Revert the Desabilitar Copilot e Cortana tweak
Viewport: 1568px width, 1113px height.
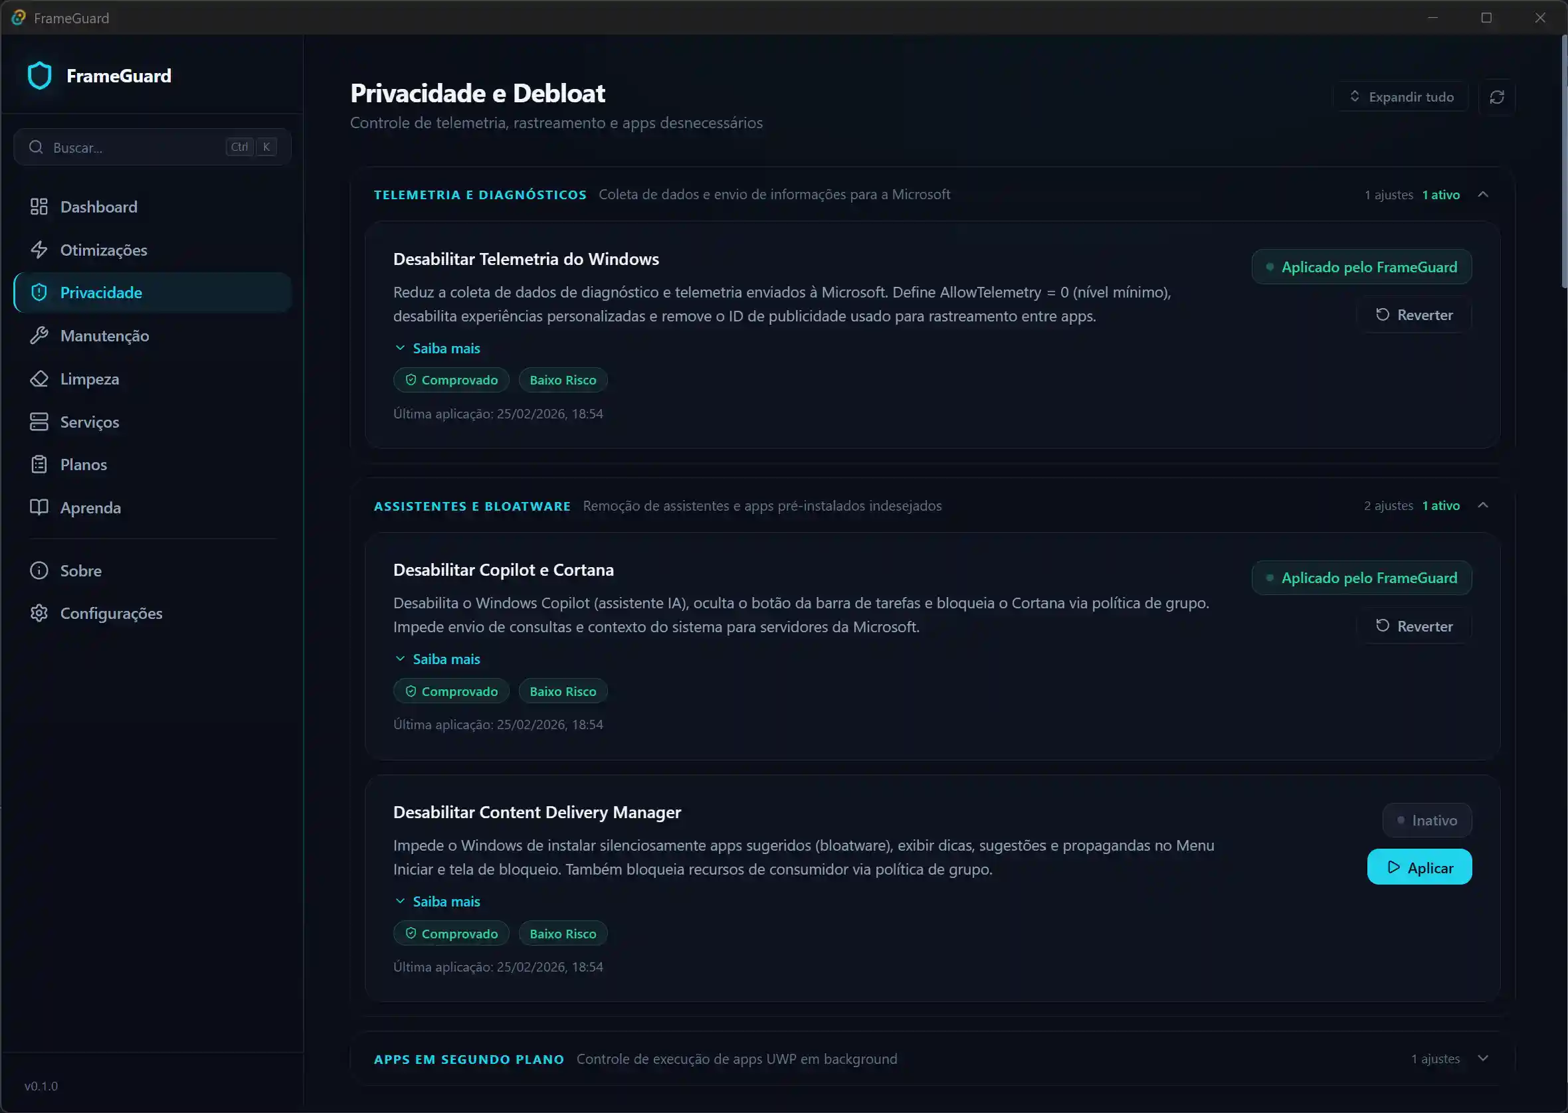click(1414, 626)
